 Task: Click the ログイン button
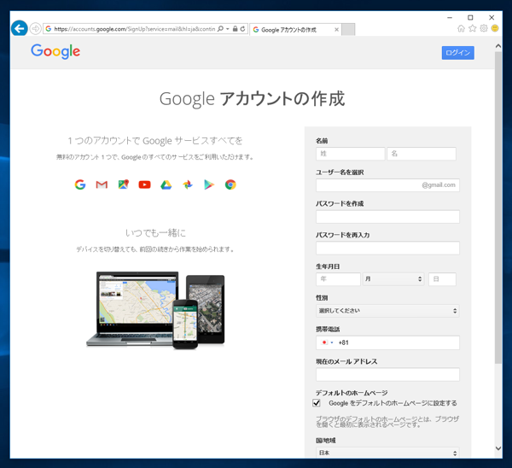[457, 53]
